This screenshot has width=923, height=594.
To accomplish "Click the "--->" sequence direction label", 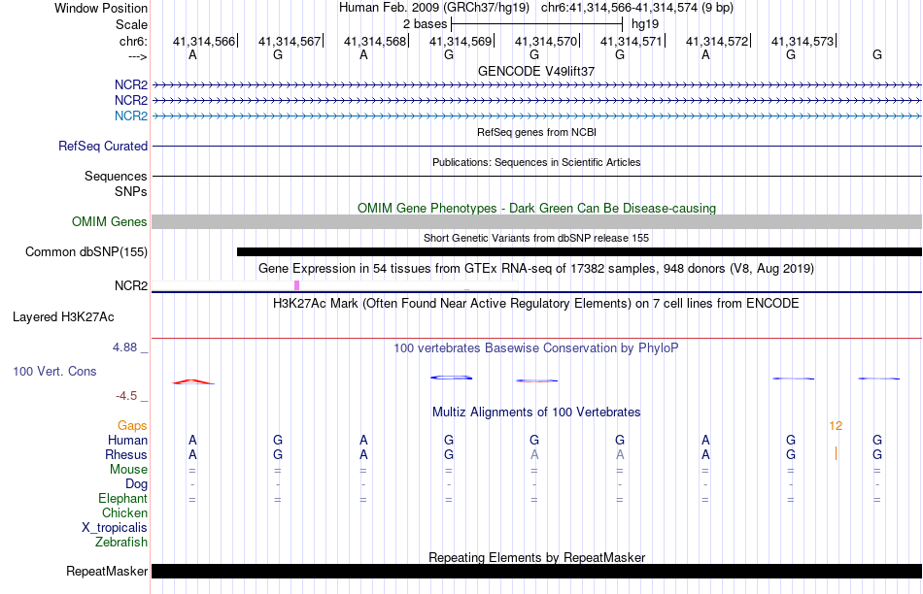I will point(137,56).
